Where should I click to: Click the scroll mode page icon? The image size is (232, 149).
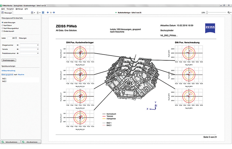pos(38,13)
